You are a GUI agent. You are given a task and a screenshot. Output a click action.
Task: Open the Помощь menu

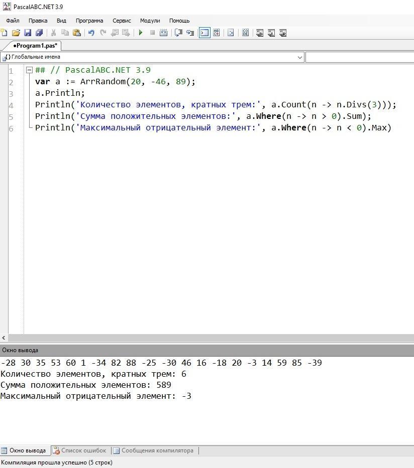pyautogui.click(x=179, y=21)
